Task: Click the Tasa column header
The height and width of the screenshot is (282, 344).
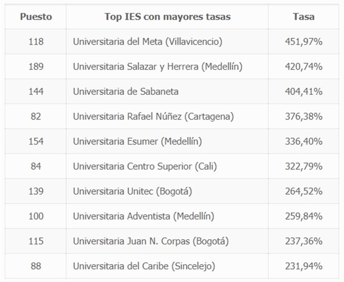Action: [x=304, y=17]
